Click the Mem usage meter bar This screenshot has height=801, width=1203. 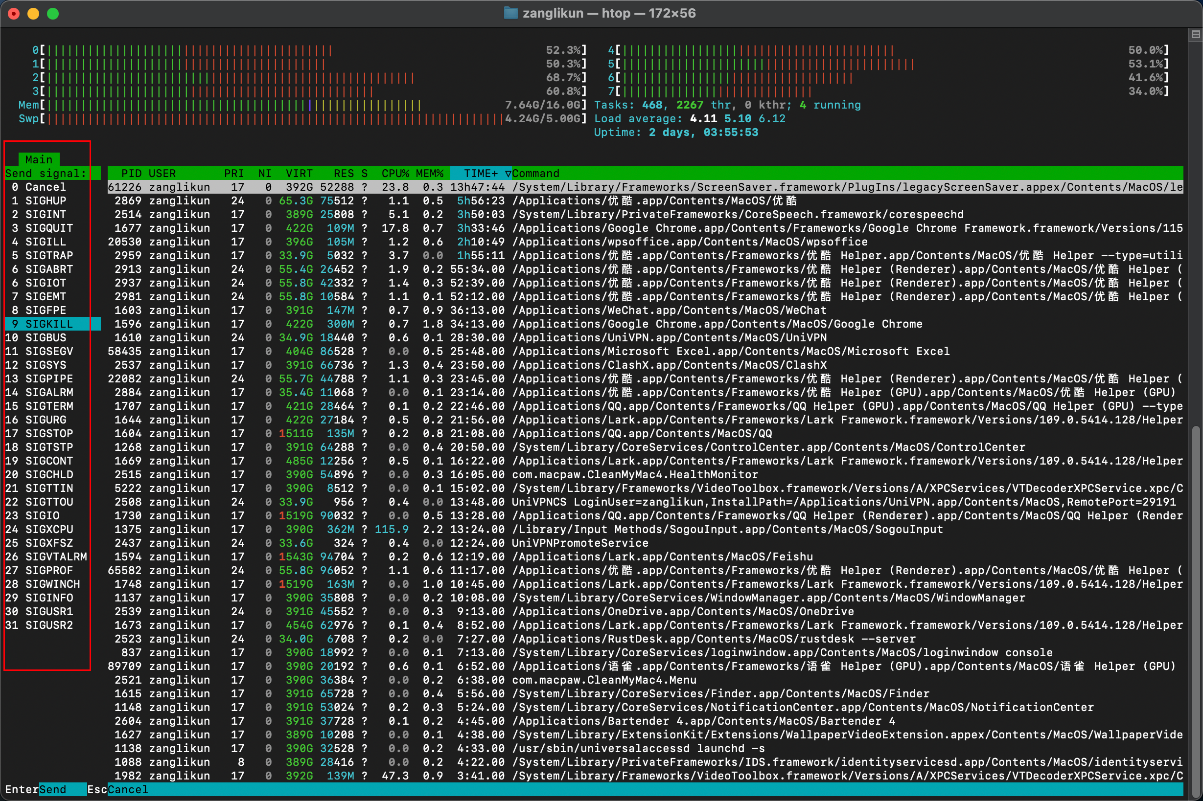(230, 105)
